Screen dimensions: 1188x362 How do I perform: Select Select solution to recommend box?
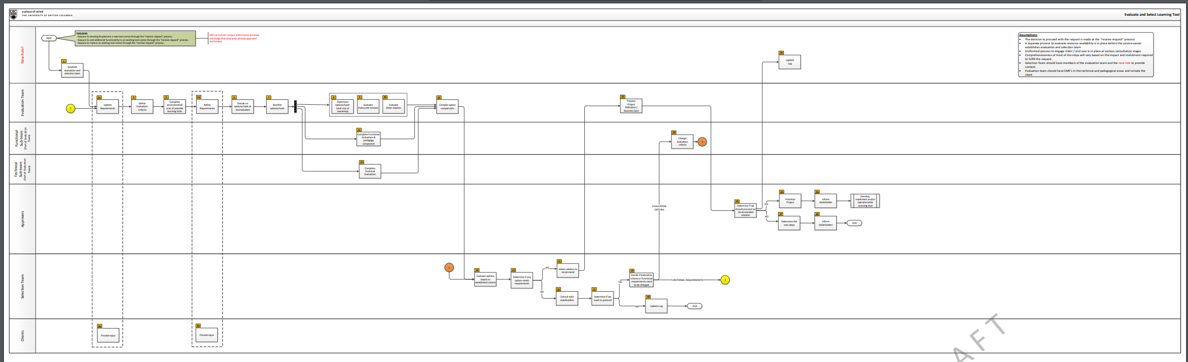568,270
